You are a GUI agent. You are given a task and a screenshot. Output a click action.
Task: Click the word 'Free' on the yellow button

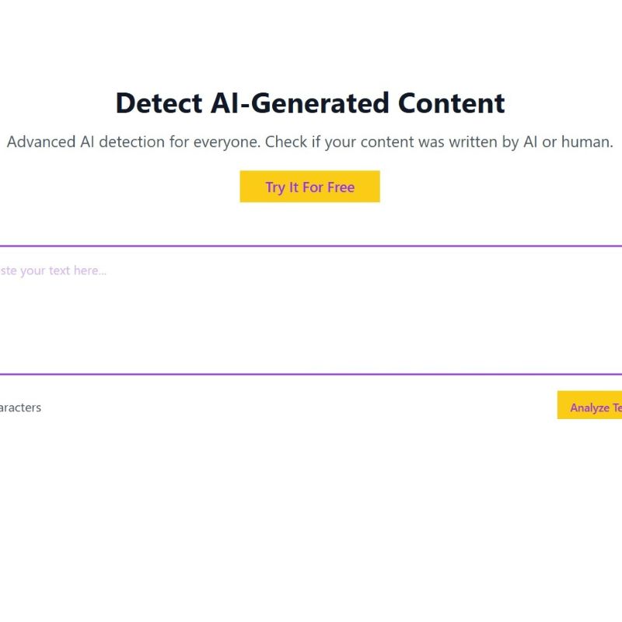341,187
